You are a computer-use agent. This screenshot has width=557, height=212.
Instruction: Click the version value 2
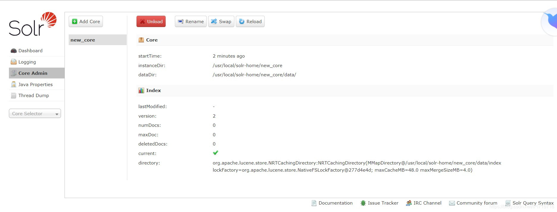pyautogui.click(x=214, y=116)
